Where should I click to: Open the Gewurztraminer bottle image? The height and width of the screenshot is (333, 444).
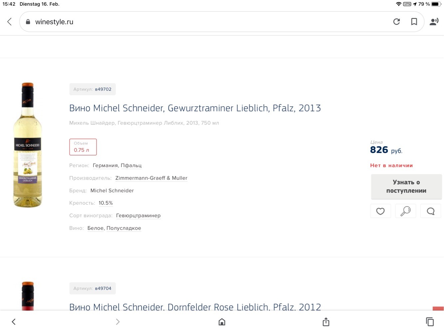pyautogui.click(x=28, y=145)
